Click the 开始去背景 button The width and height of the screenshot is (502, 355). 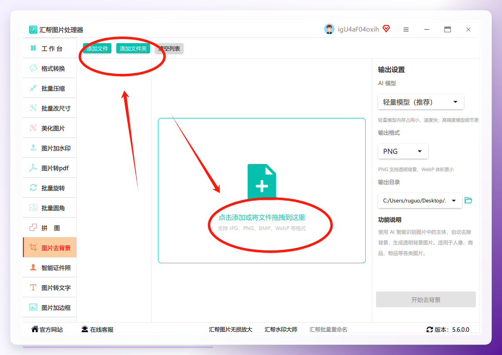point(426,300)
